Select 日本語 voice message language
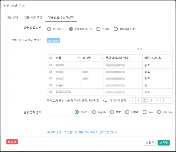The width and height of the screenshot is (176, 152). (127, 112)
